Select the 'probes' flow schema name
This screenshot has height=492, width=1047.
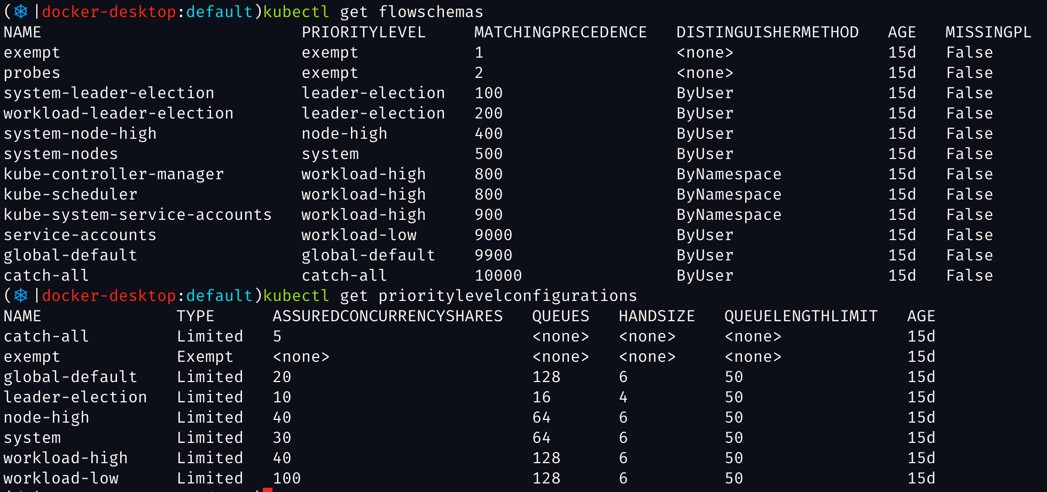[x=32, y=73]
